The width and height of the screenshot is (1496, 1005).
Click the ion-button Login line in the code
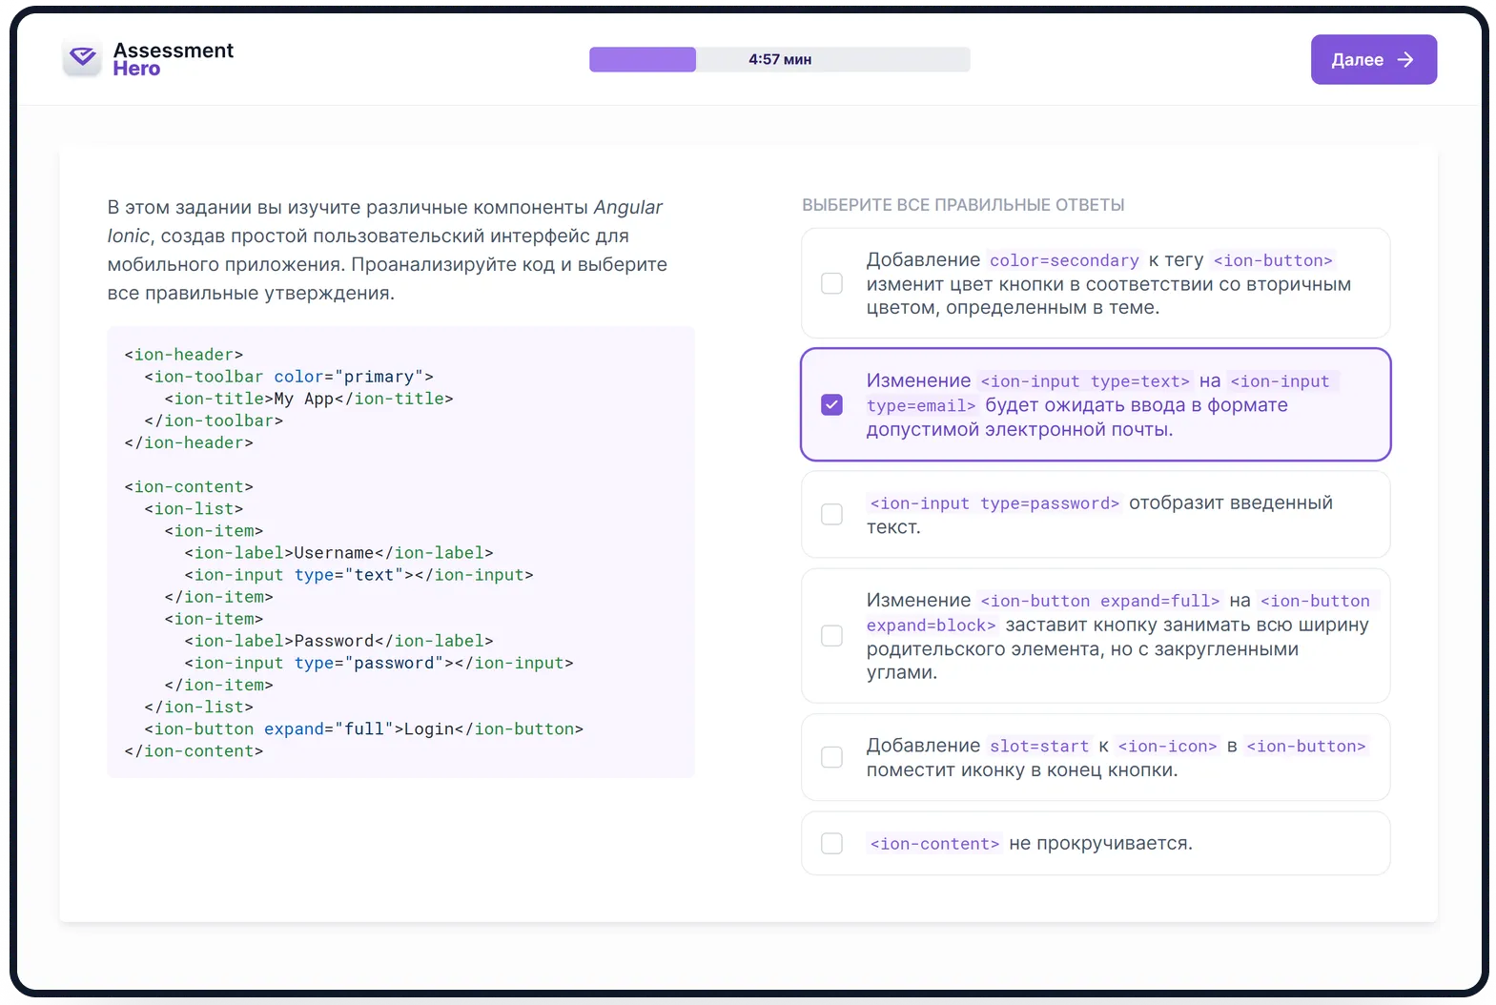coord(363,729)
